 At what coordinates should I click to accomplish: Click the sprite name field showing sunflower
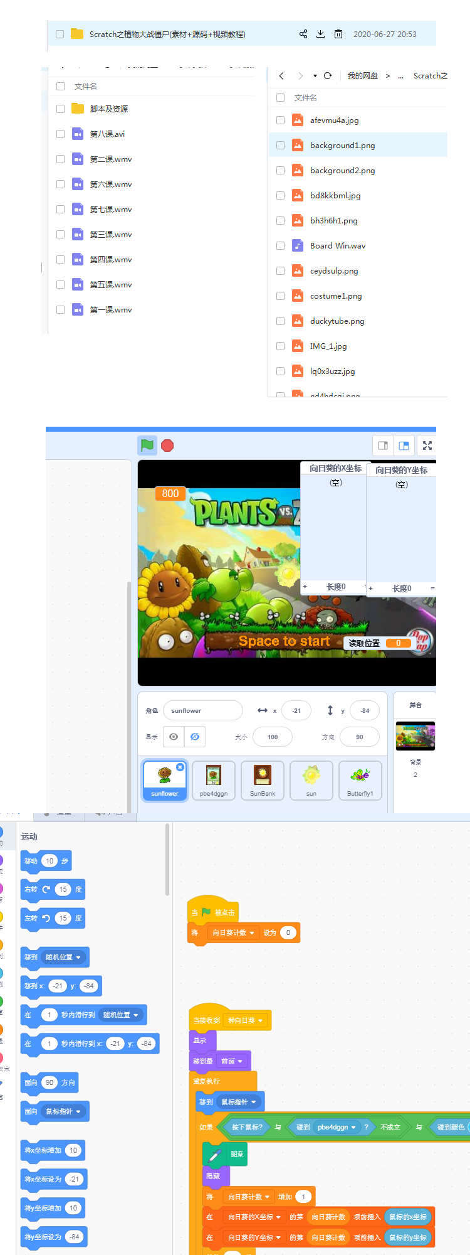pyautogui.click(x=203, y=710)
